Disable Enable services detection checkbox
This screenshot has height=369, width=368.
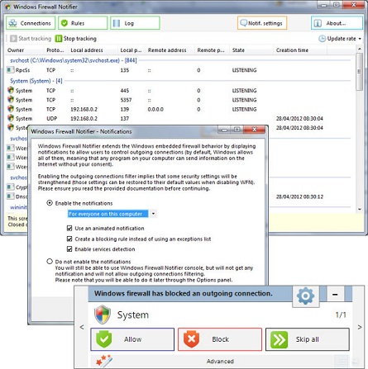pyautogui.click(x=69, y=249)
